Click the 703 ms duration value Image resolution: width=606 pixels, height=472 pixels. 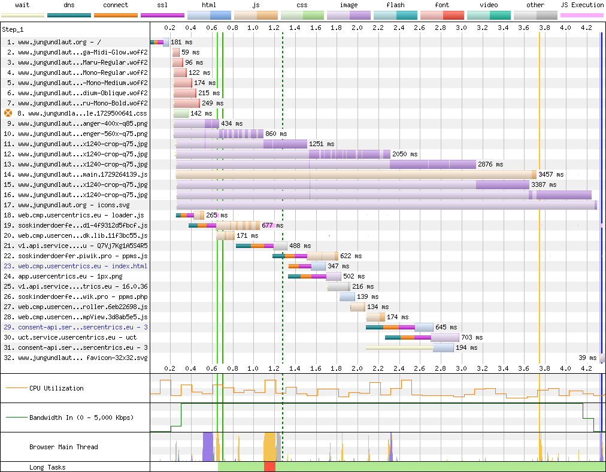472,337
